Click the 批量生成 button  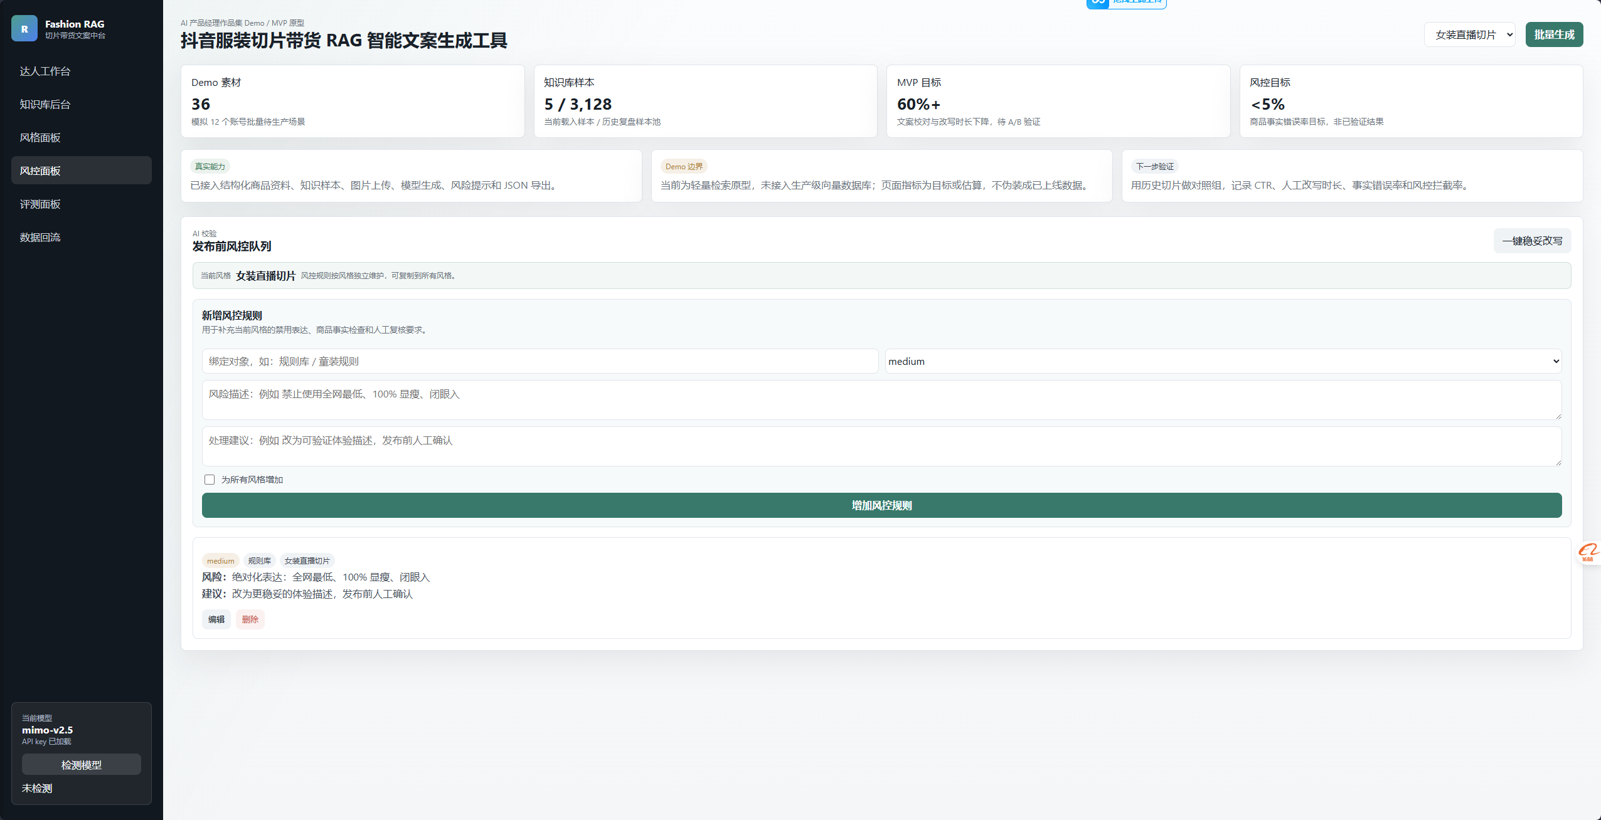coord(1554,34)
